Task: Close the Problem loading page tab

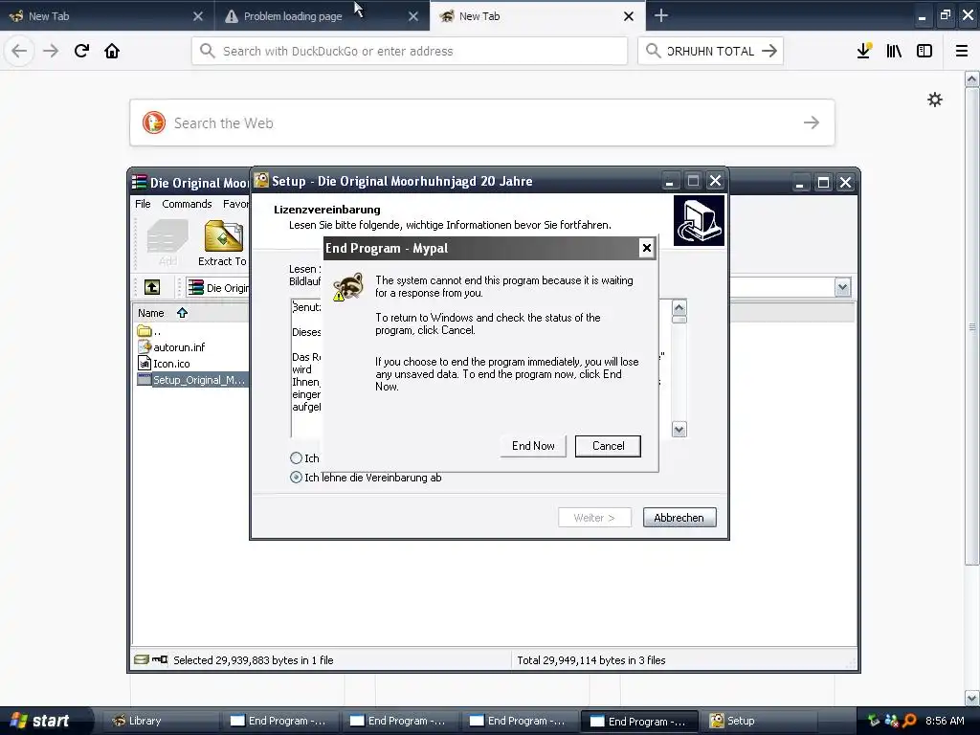Action: [413, 16]
